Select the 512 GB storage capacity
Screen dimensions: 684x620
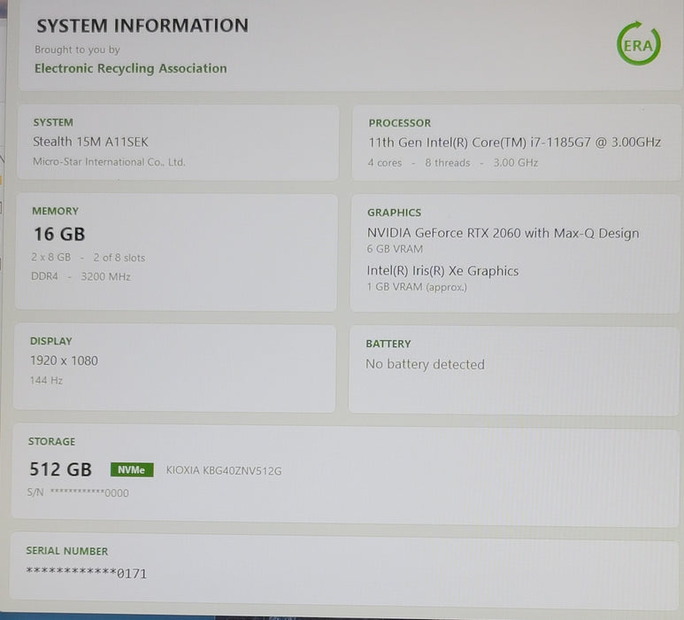pos(61,469)
